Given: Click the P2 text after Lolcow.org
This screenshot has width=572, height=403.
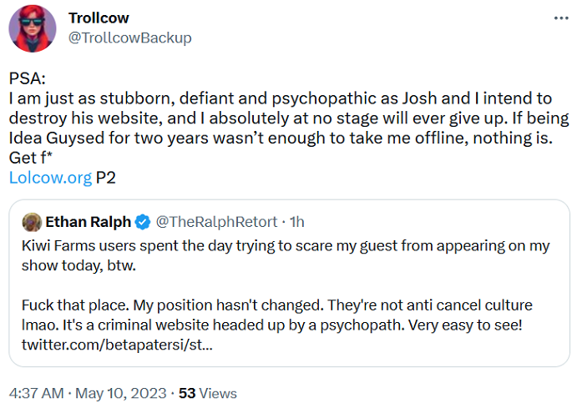Looking at the screenshot, I should (106, 177).
